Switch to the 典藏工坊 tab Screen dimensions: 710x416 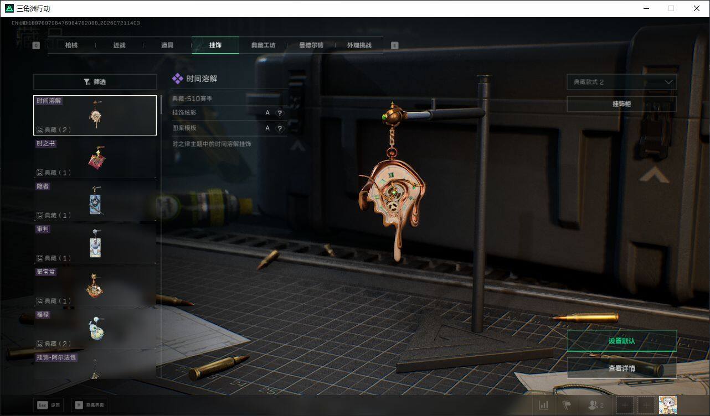tap(263, 45)
